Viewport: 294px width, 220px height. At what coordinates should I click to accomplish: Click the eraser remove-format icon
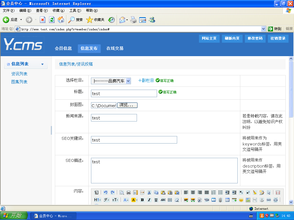pos(177,200)
